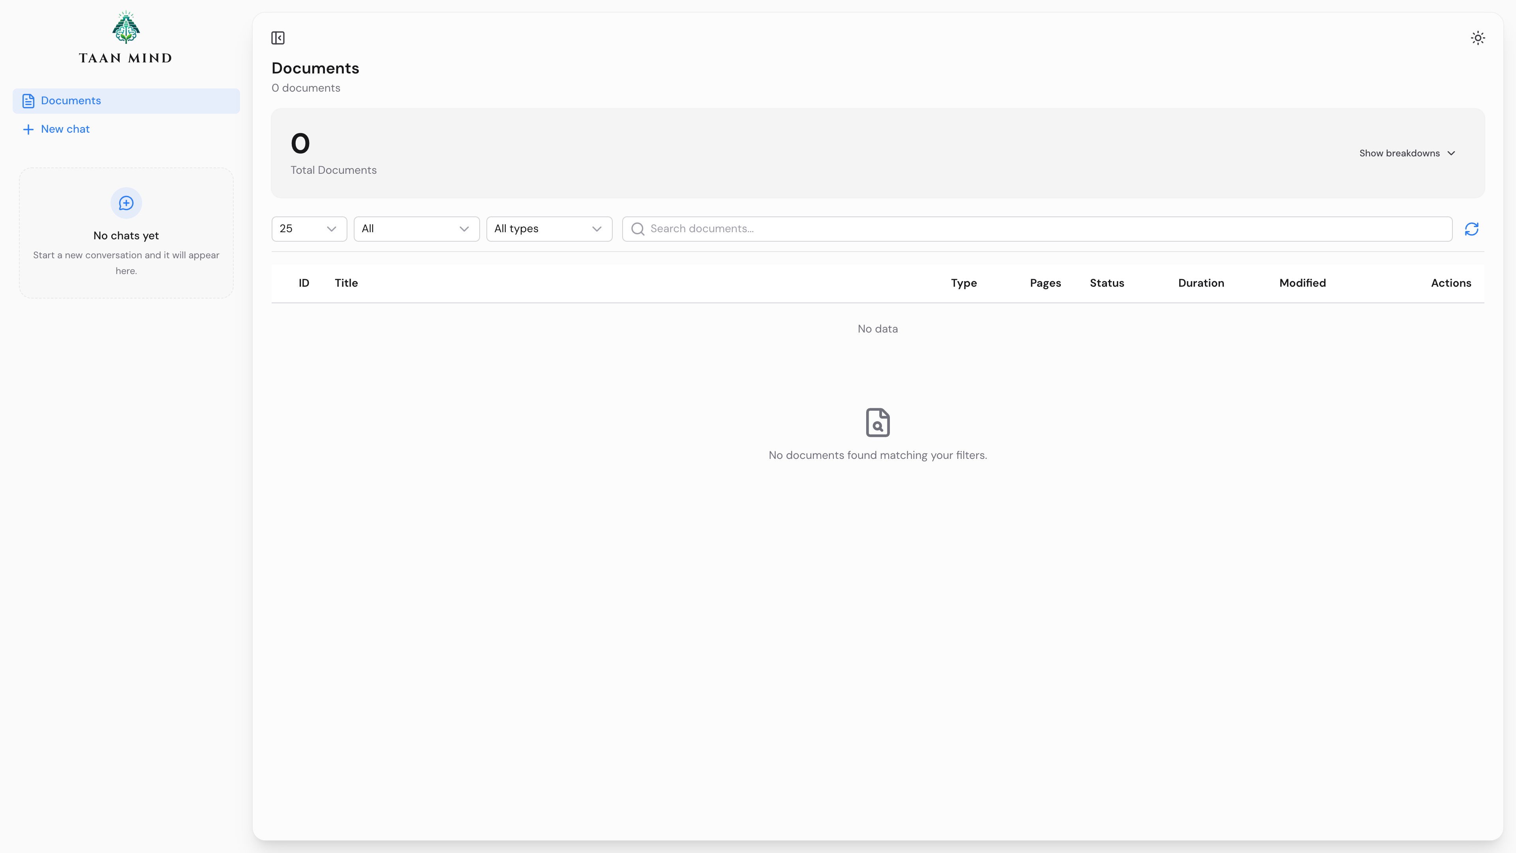Screen dimensions: 1516x853
Task: Collapse the sidebar with the panel icon
Action: pyautogui.click(x=278, y=38)
